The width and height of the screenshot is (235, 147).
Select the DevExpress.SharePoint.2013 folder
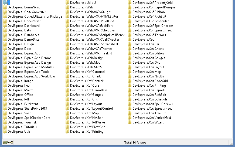click(27, 109)
